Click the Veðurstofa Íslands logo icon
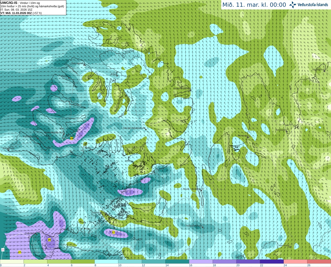 pos(293,5)
